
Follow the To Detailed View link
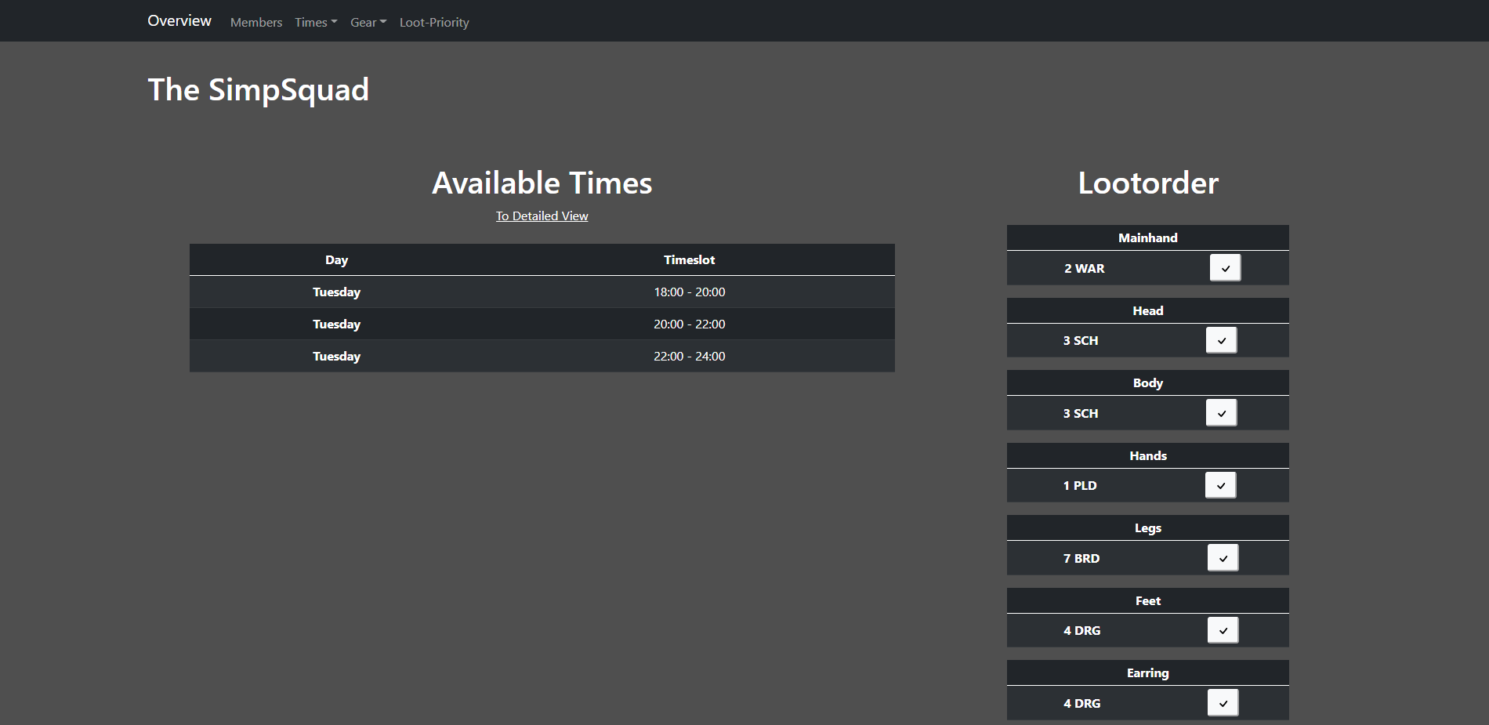pyautogui.click(x=542, y=216)
